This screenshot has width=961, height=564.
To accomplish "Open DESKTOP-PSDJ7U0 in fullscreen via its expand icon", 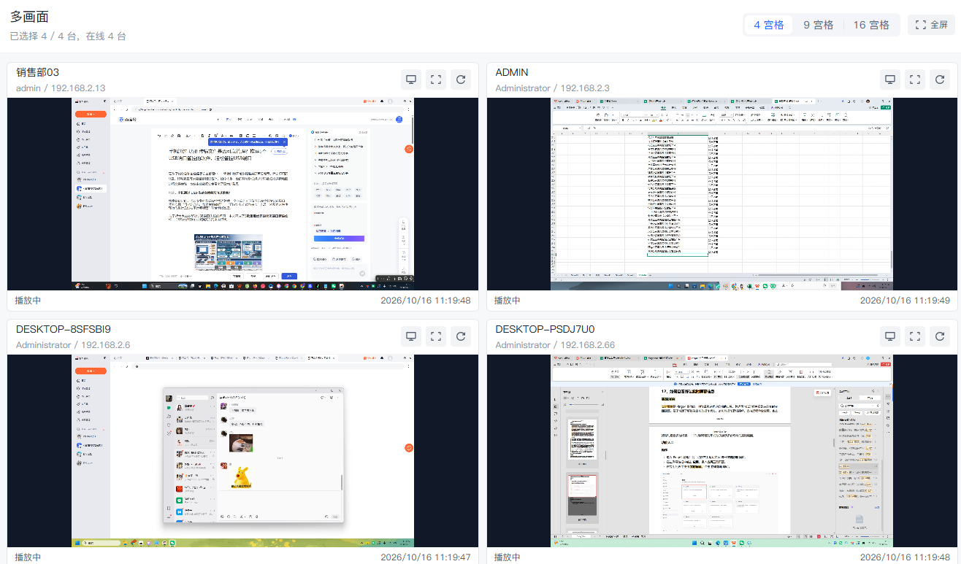I will click(x=915, y=336).
